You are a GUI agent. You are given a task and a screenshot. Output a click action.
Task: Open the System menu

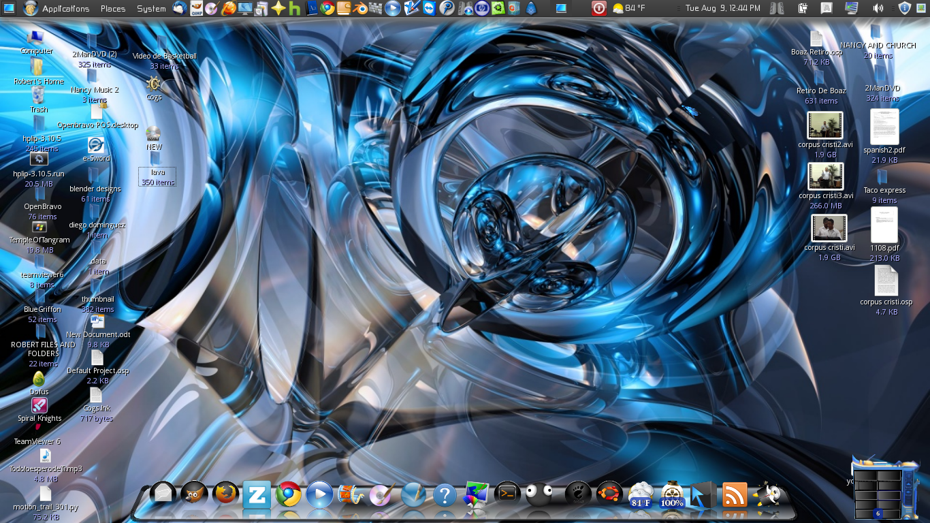[151, 9]
